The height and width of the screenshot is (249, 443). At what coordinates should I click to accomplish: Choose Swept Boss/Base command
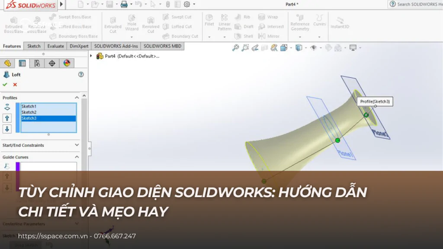(70, 17)
